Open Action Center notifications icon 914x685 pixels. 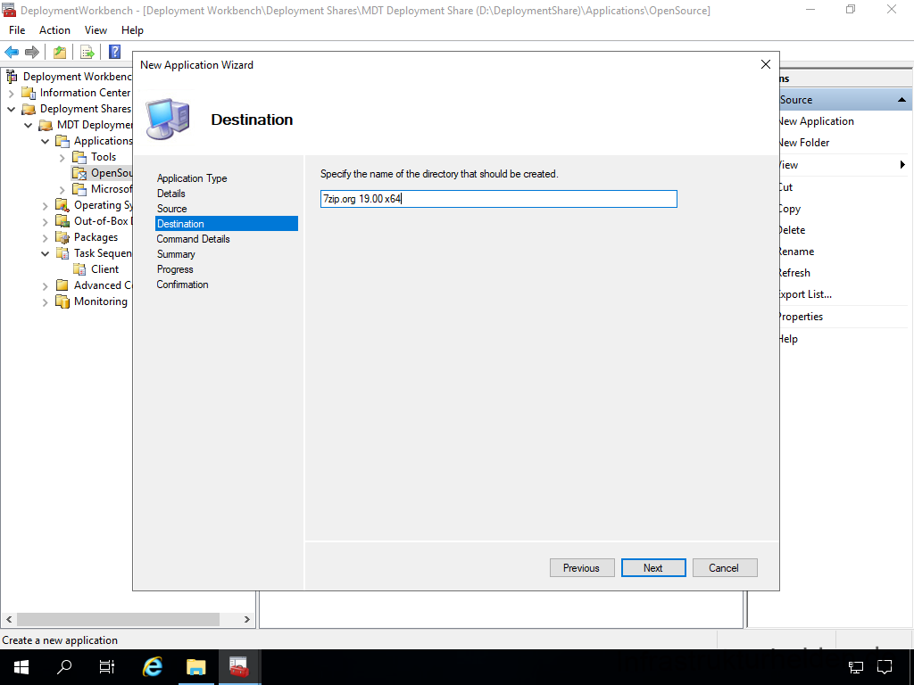[x=885, y=667]
